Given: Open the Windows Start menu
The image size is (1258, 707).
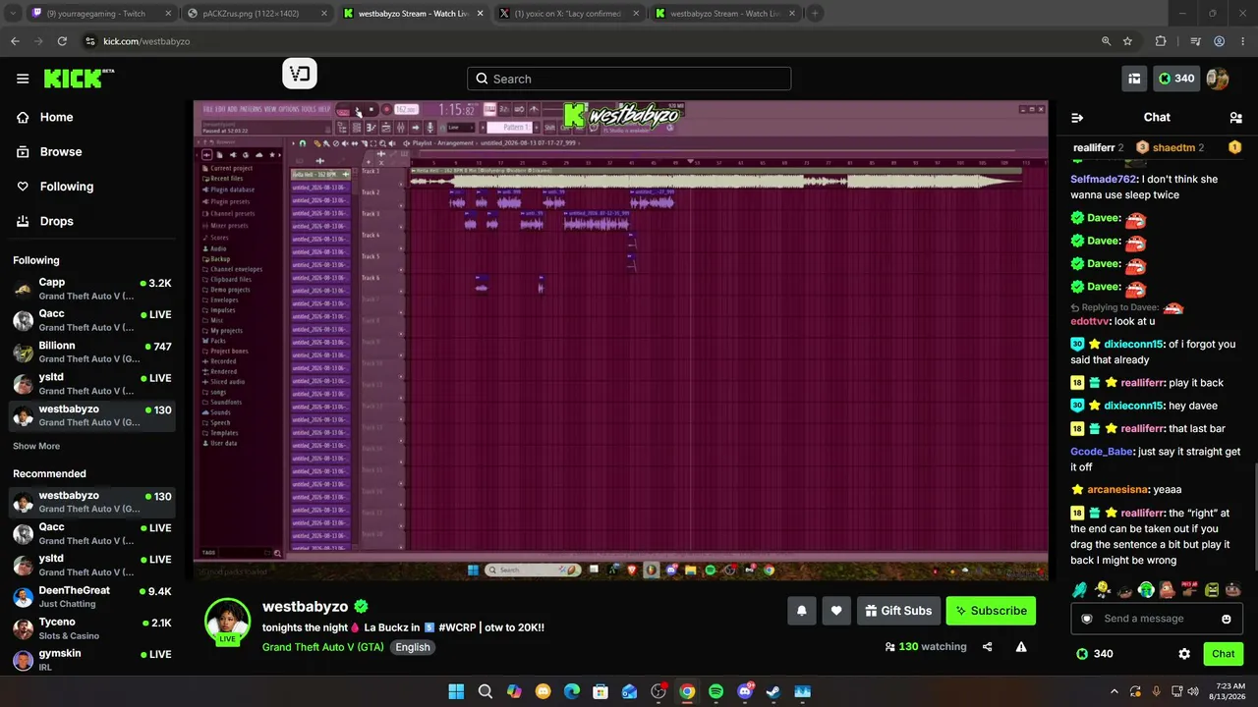Looking at the screenshot, I should click(456, 691).
